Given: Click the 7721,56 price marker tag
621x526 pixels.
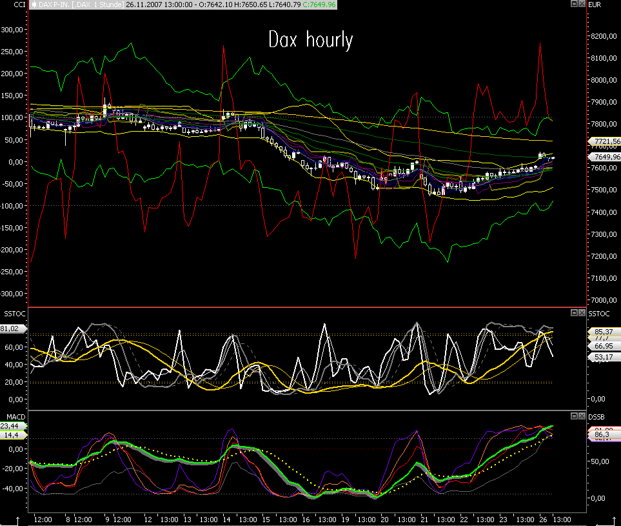Looking at the screenshot, I should pos(605,141).
